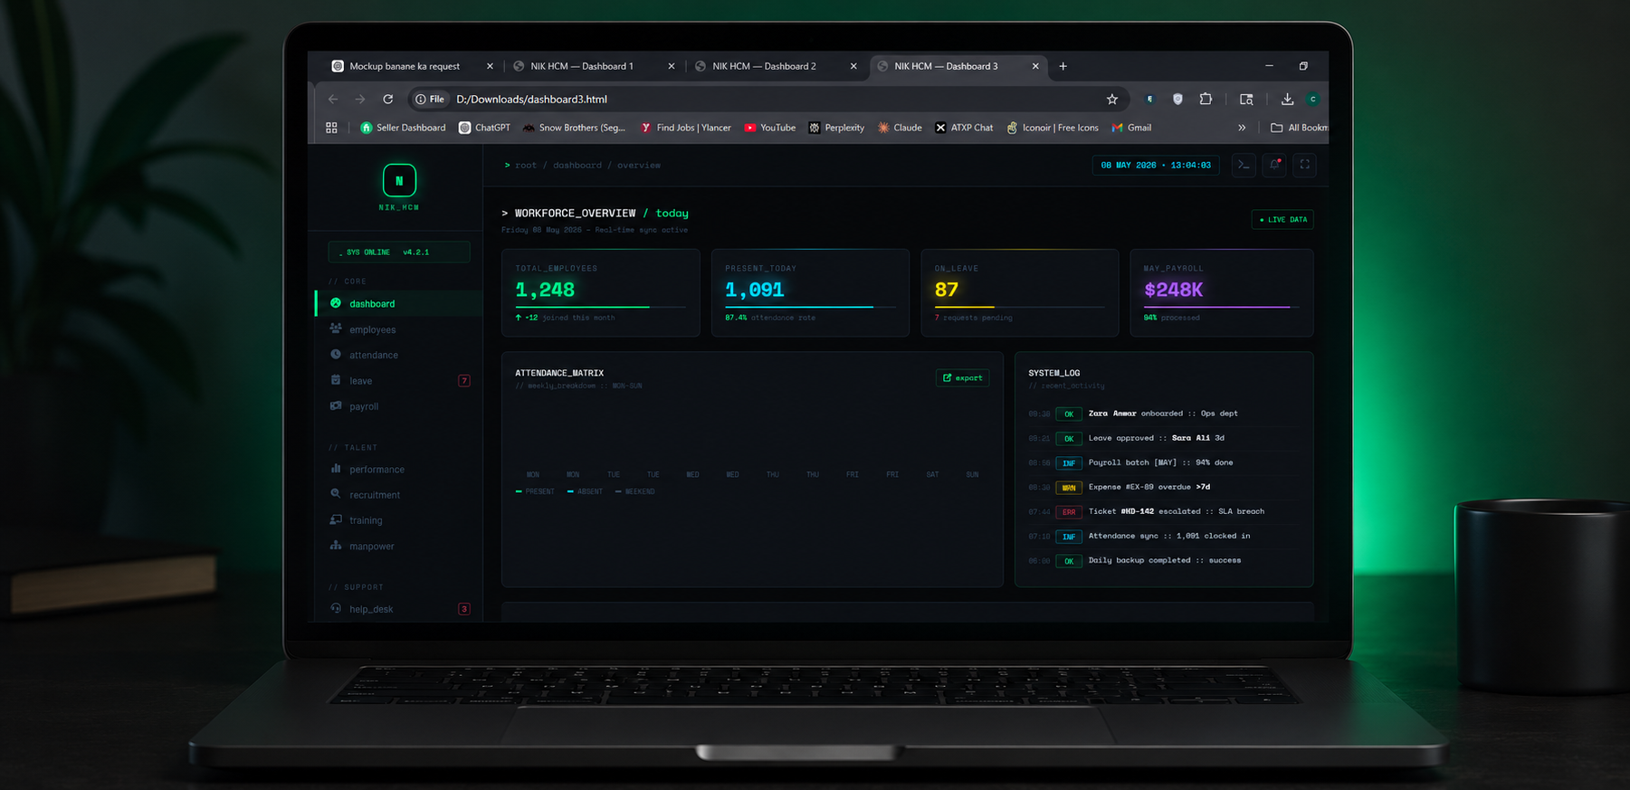Open the apps grid icon in bookmarks bar

coord(331,128)
